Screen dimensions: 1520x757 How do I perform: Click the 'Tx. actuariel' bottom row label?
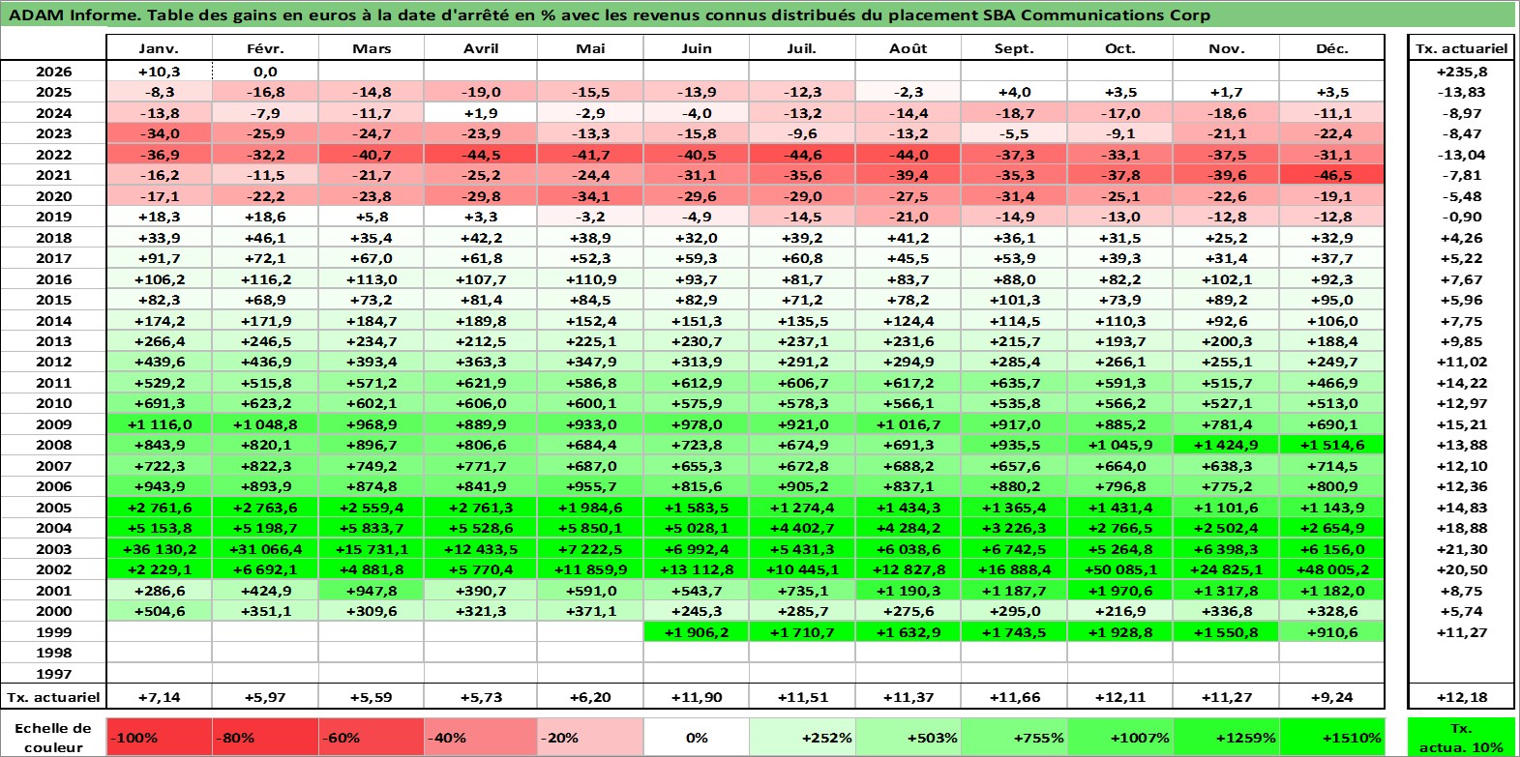(53, 696)
